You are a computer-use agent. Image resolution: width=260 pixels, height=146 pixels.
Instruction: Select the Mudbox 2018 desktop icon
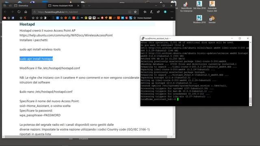coord(199,19)
